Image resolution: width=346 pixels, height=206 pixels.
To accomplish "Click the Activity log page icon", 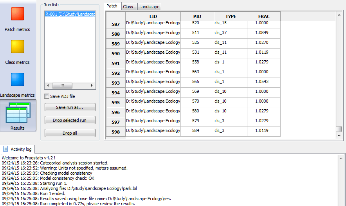I will tap(5, 149).
